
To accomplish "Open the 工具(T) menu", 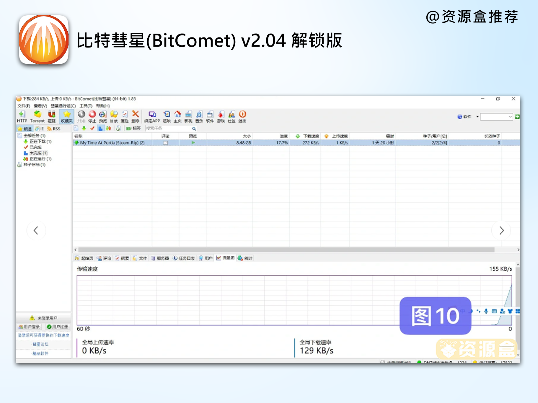I will (x=86, y=106).
